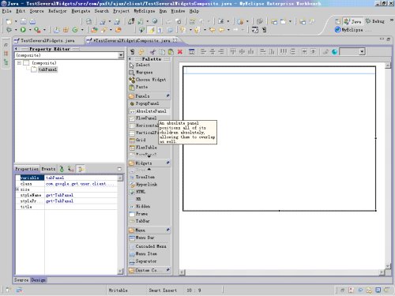Screen dimensions: 395x296
Task: Expand the size property row
Action: (17, 189)
